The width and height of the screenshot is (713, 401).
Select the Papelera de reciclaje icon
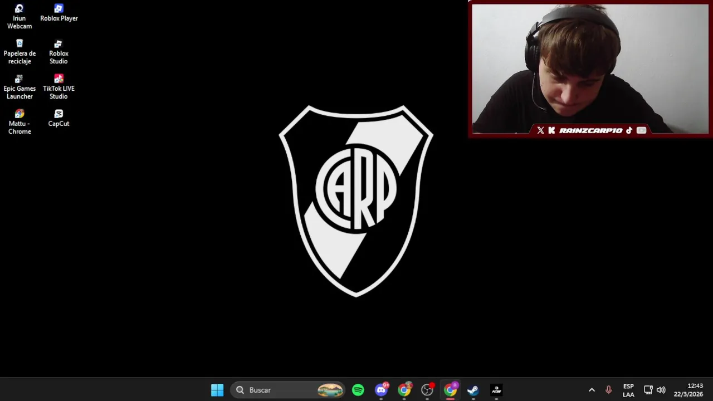coord(19,52)
